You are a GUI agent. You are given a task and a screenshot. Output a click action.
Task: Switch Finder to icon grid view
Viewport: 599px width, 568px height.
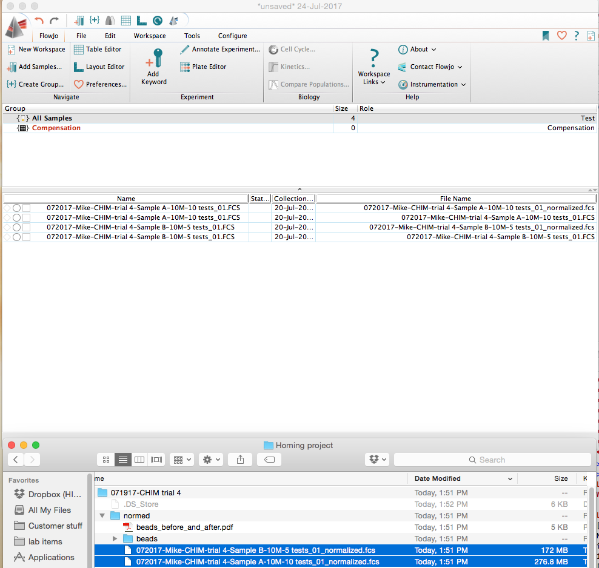[x=105, y=460]
